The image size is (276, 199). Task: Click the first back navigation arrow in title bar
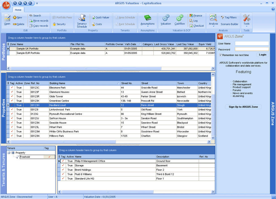pos(15,3)
